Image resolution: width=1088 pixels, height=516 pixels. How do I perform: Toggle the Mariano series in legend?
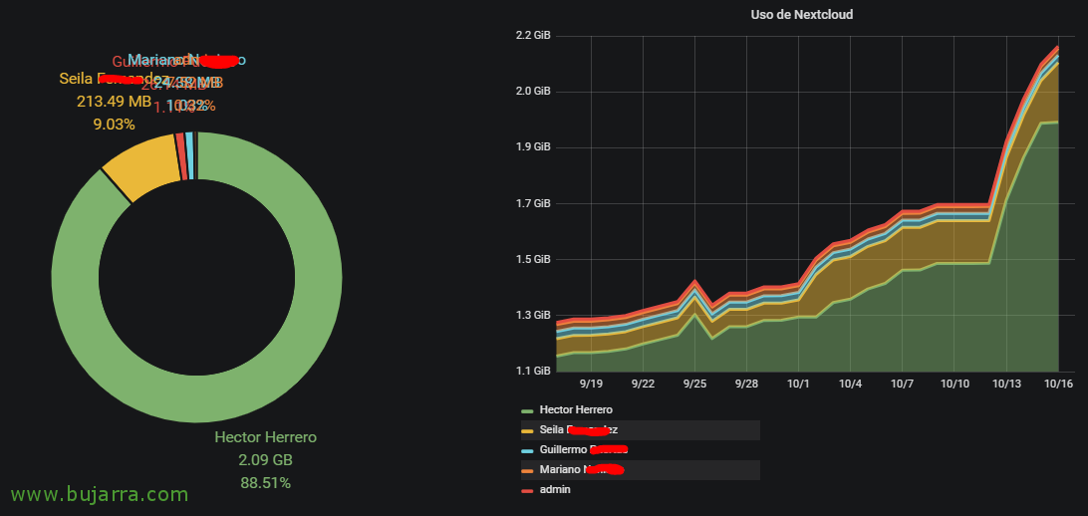click(x=582, y=469)
